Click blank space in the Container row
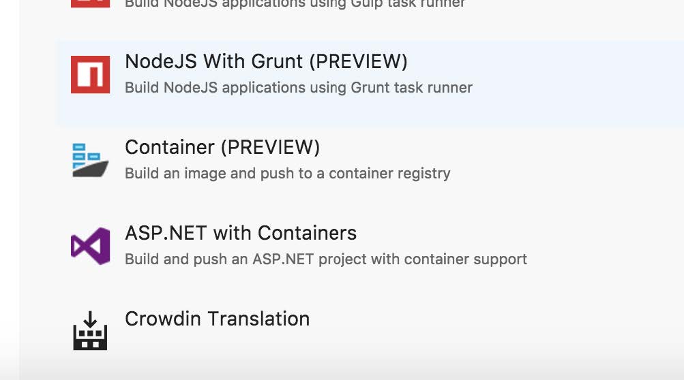 [x=567, y=161]
